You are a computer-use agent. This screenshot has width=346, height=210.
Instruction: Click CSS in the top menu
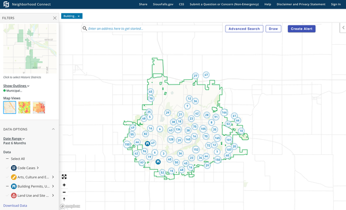[x=182, y=4]
